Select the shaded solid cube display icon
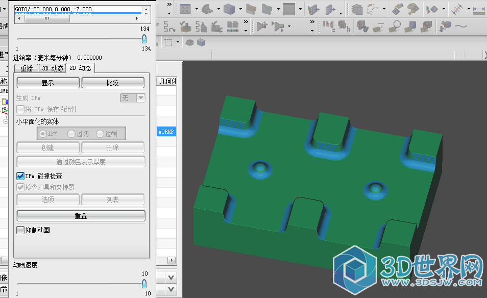Viewport: 487px width, 298px height. point(229,9)
